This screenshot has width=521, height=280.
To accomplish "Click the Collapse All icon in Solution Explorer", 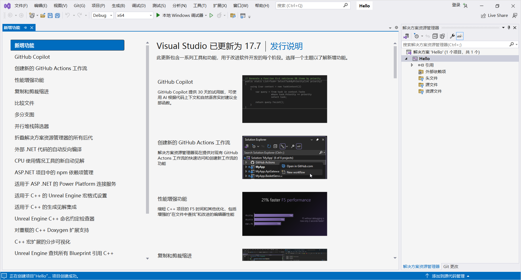I will pos(435,36).
